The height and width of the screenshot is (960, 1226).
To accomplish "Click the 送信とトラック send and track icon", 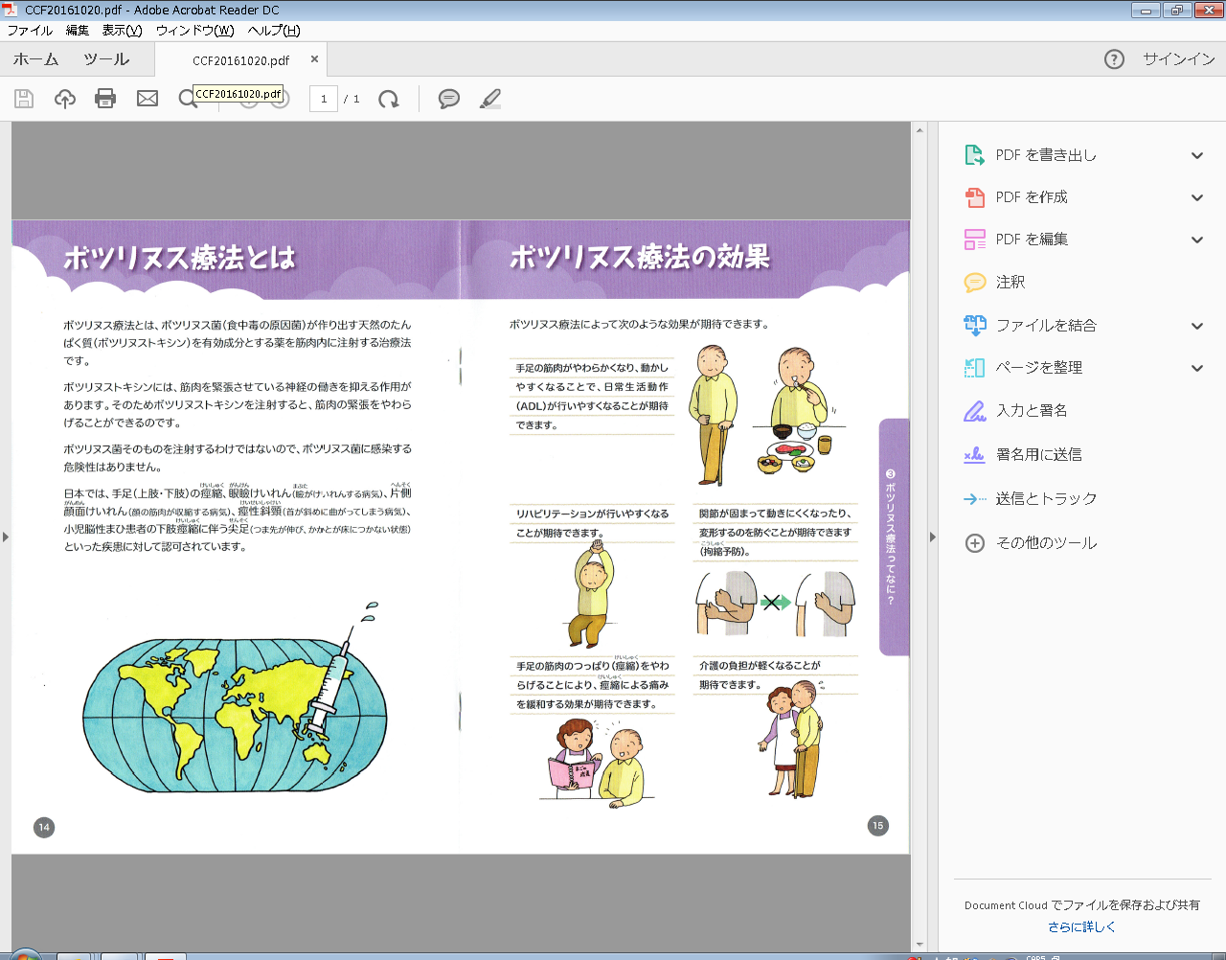I will point(974,499).
